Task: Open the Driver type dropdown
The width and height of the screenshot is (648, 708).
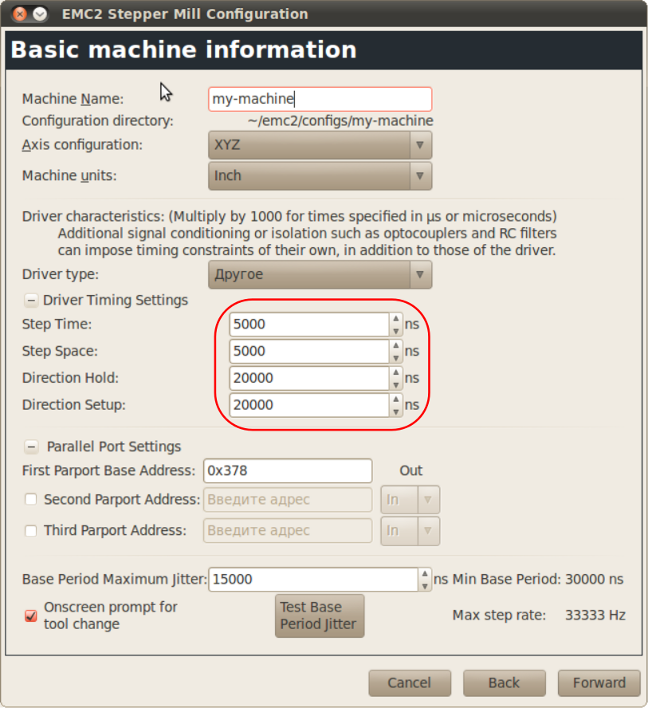Action: 320,274
